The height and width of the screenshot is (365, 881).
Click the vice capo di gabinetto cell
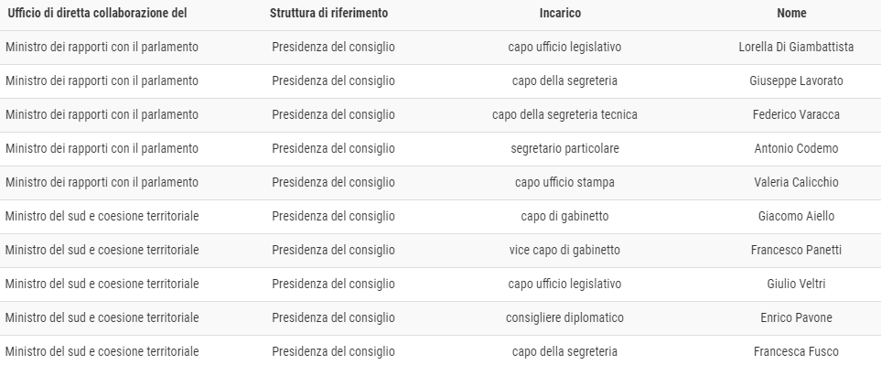point(564,250)
